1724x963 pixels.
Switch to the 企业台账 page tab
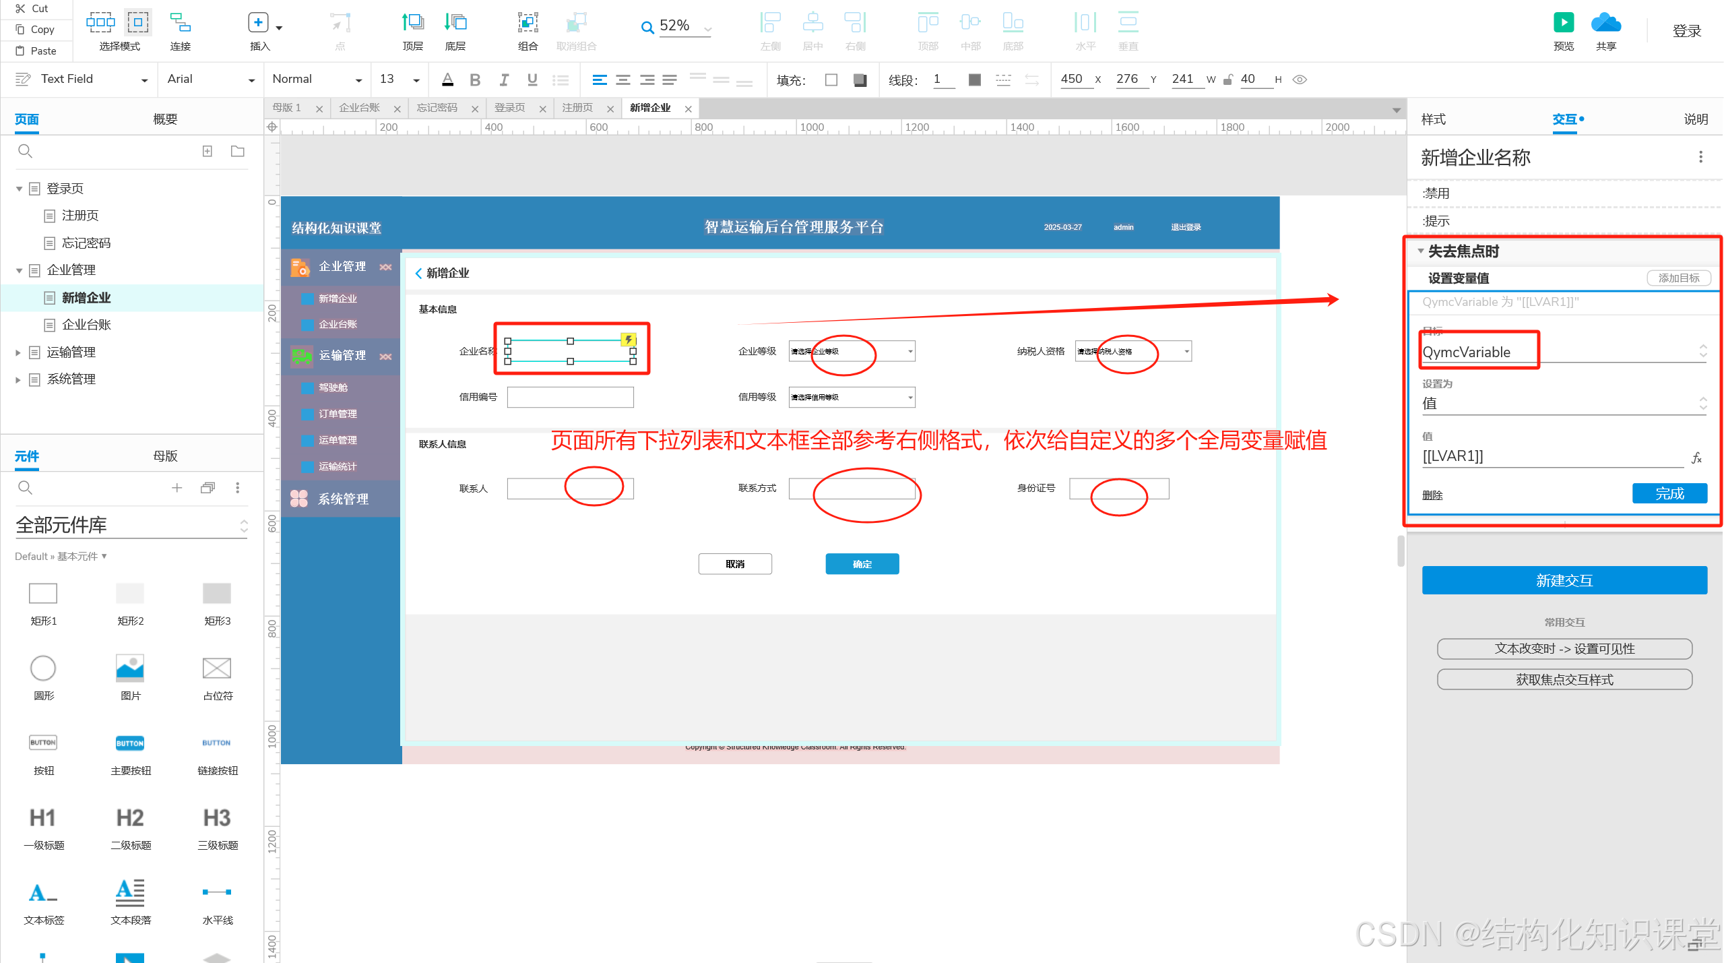359,108
